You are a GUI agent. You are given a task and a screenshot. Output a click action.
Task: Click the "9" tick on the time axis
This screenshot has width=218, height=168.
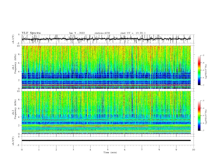tap(176, 150)
